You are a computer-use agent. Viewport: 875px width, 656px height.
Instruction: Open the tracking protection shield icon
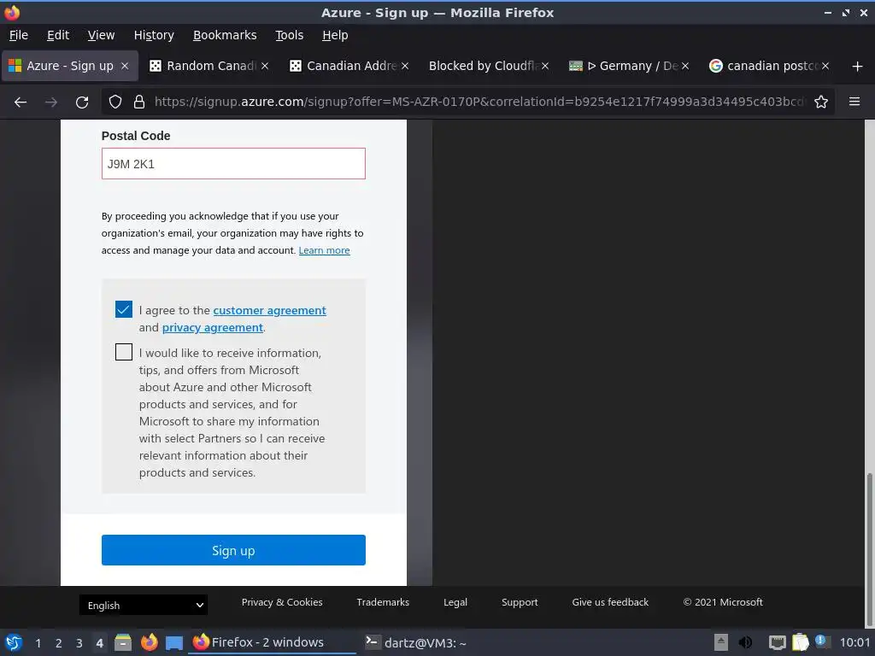115,102
